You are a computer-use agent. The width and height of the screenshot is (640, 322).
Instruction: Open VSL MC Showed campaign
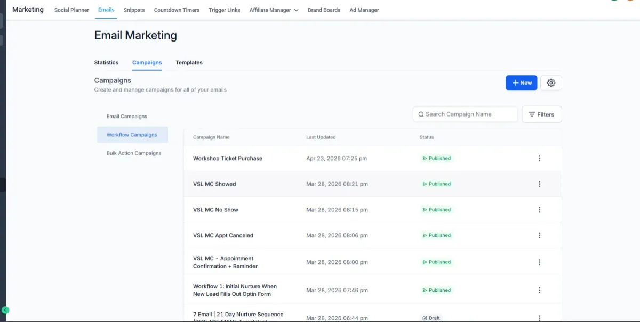click(x=214, y=184)
